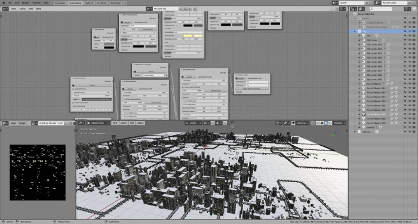Click the 'My new city' node tree name field
The image size is (418, 224).
click(x=165, y=9)
